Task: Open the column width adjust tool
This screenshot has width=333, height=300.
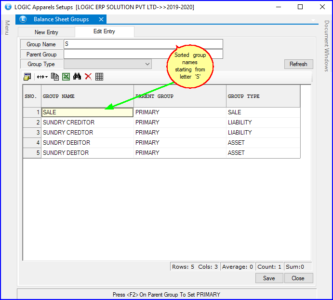Action: (x=40, y=77)
